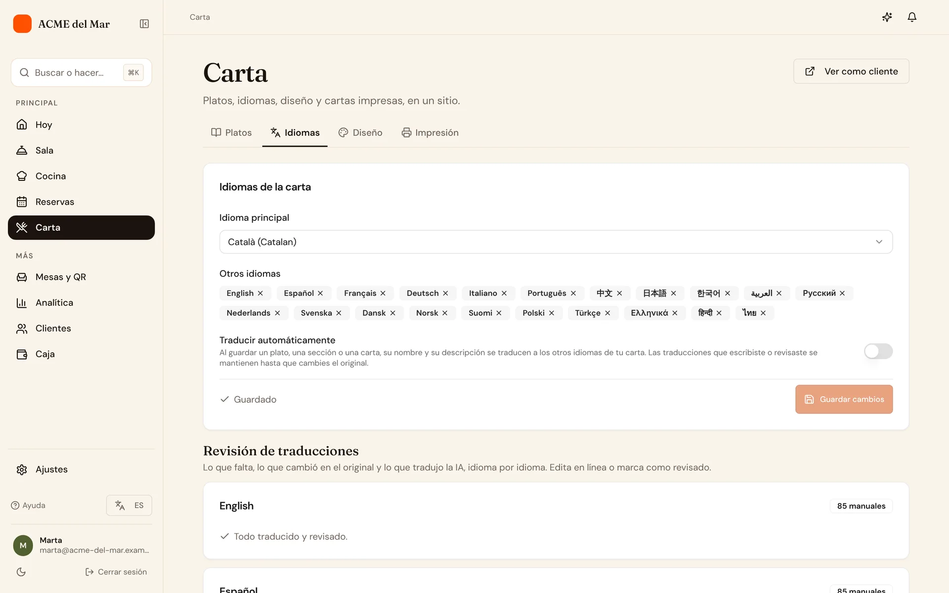Open Ajustes settings
This screenshot has height=593, width=949.
(81, 469)
